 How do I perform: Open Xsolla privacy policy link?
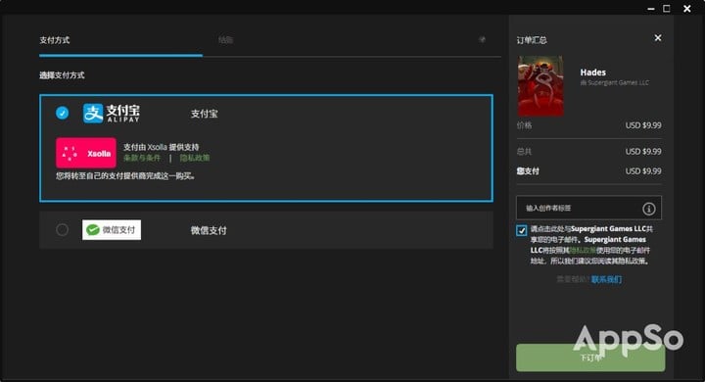[195, 158]
